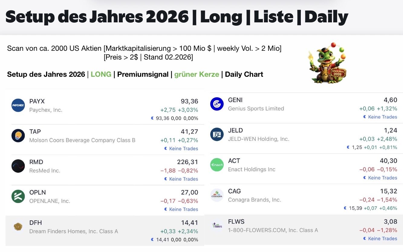Click "Keine Trades" under TAP
Image resolution: width=403 pixels, height=252 pixels.
(184, 149)
